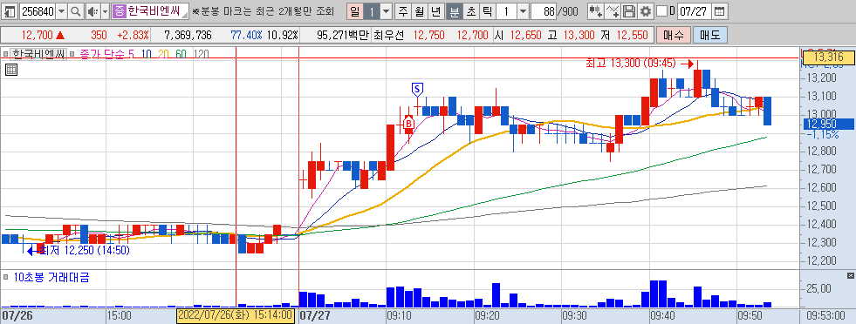Viewport: 856px width, 324px height.
Task: Expand the stock code 256840 dropdown
Action: 62,11
